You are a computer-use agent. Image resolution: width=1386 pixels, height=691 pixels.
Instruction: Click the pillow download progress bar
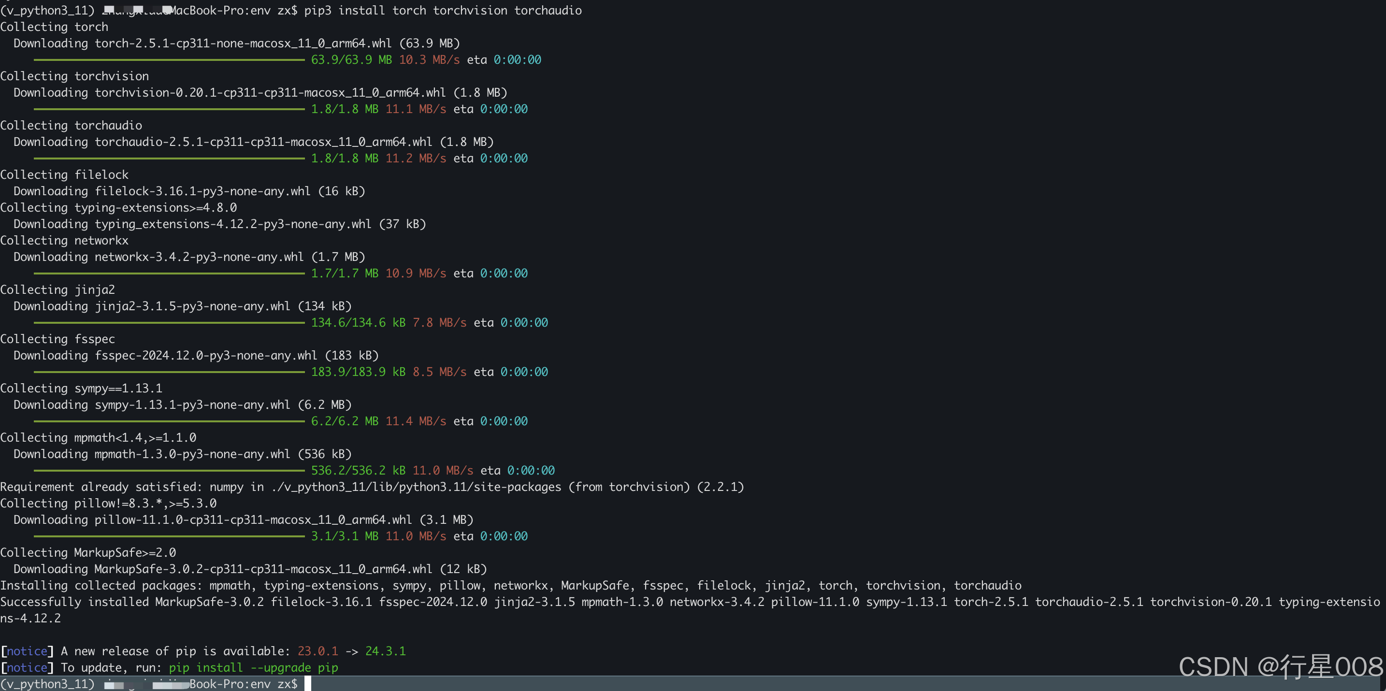point(169,536)
